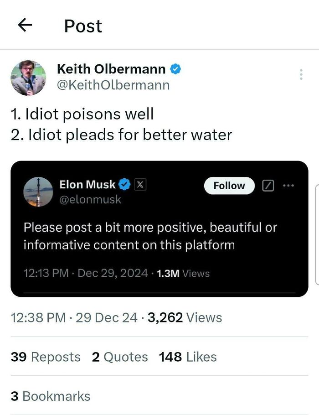The image size is (319, 415).
Task: Open the three-dot menu on Keith's post
Action: pyautogui.click(x=301, y=74)
